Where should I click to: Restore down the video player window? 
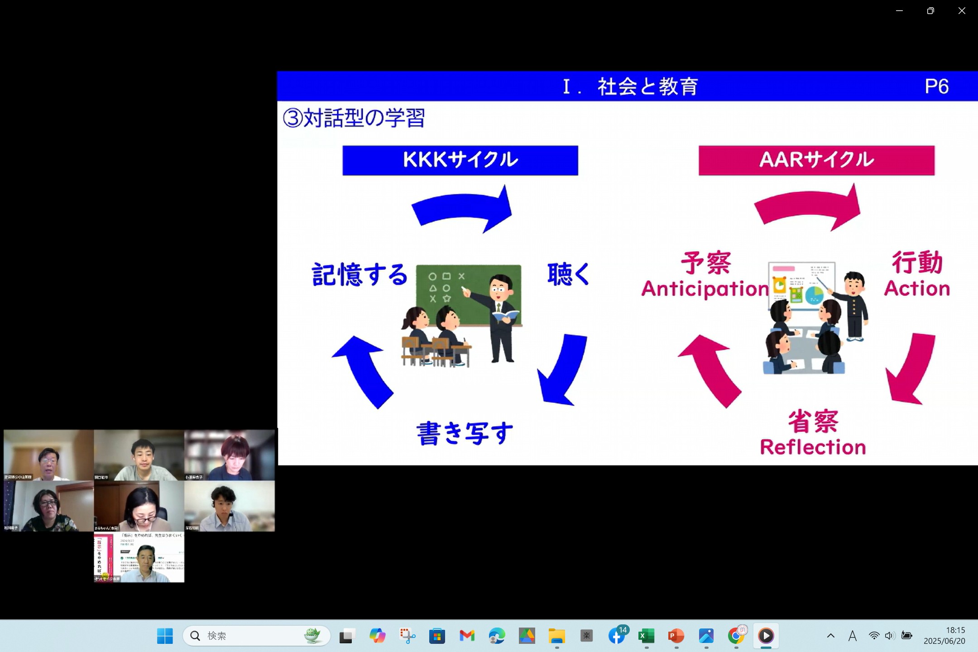coord(930,11)
